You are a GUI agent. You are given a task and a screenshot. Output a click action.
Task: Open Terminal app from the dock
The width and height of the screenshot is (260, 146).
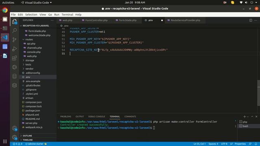pos(5,28)
